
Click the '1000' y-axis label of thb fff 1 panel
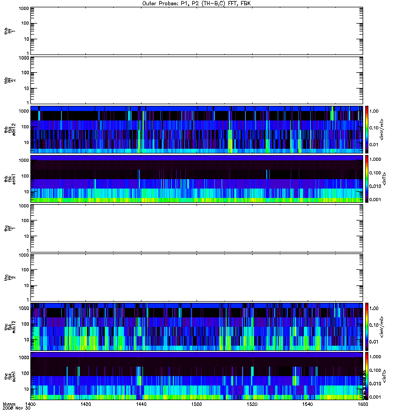(x=24, y=8)
